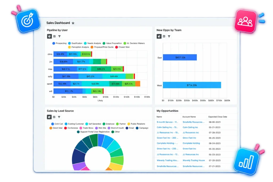Toggle Self Generated legend item
The height and width of the screenshot is (182, 273).
[x=93, y=124]
